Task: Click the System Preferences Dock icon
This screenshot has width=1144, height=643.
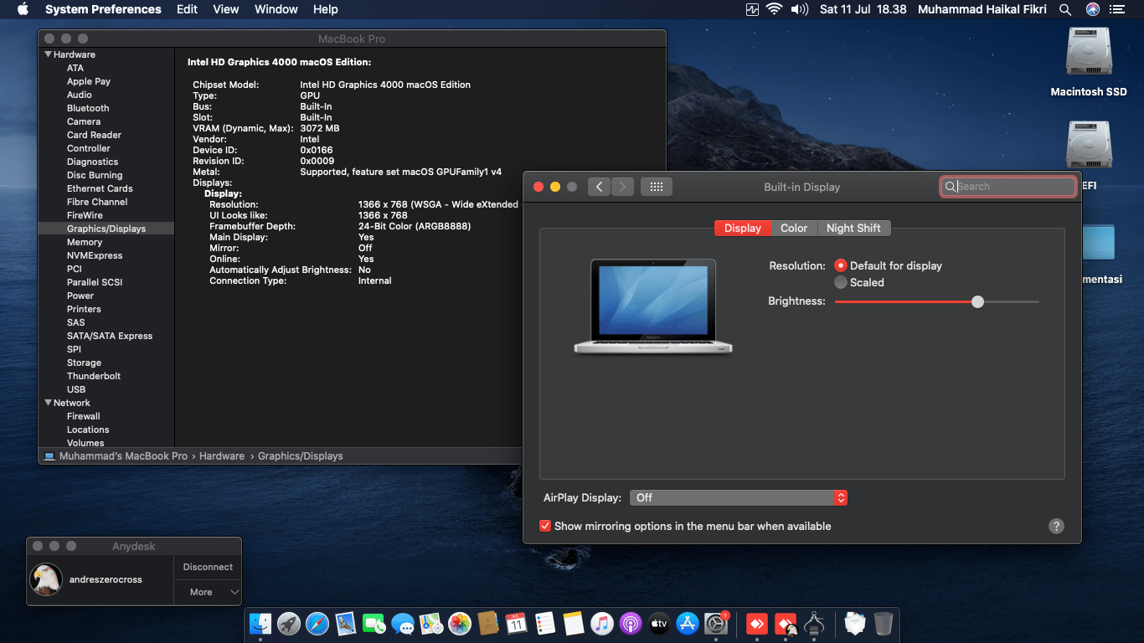Action: click(716, 624)
